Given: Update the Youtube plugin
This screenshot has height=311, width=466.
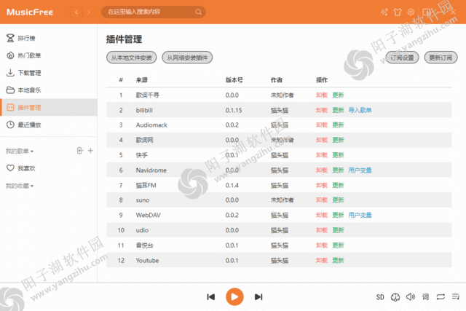Looking at the screenshot, I should [338, 261].
